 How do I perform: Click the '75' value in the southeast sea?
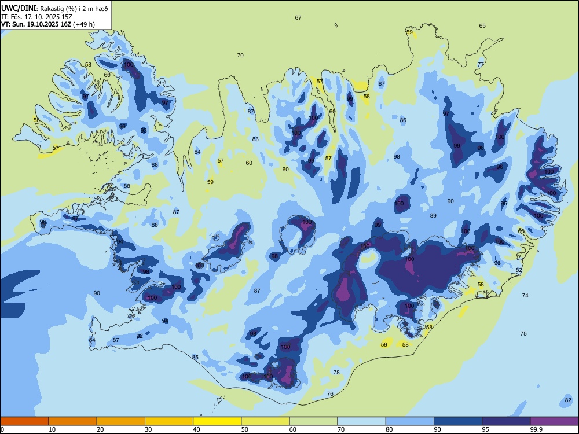tap(523, 334)
